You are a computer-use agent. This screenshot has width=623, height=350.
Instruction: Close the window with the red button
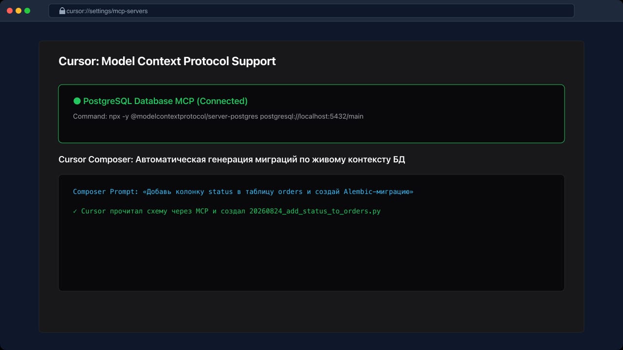click(10, 11)
